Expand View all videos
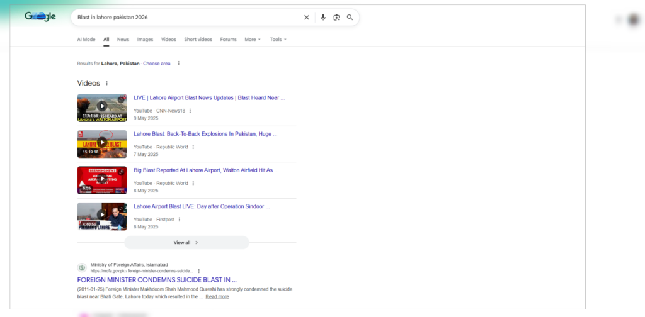 [186, 242]
